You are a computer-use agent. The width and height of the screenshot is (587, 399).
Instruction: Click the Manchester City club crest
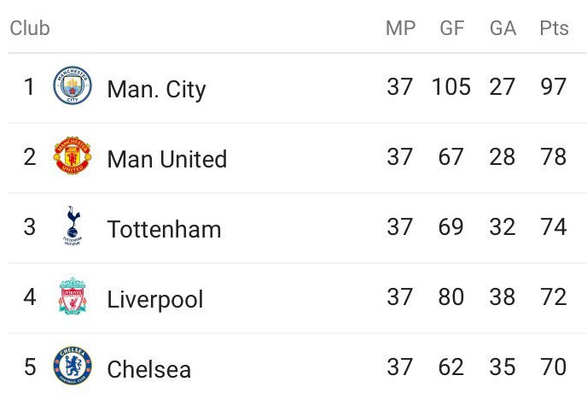[x=73, y=85]
